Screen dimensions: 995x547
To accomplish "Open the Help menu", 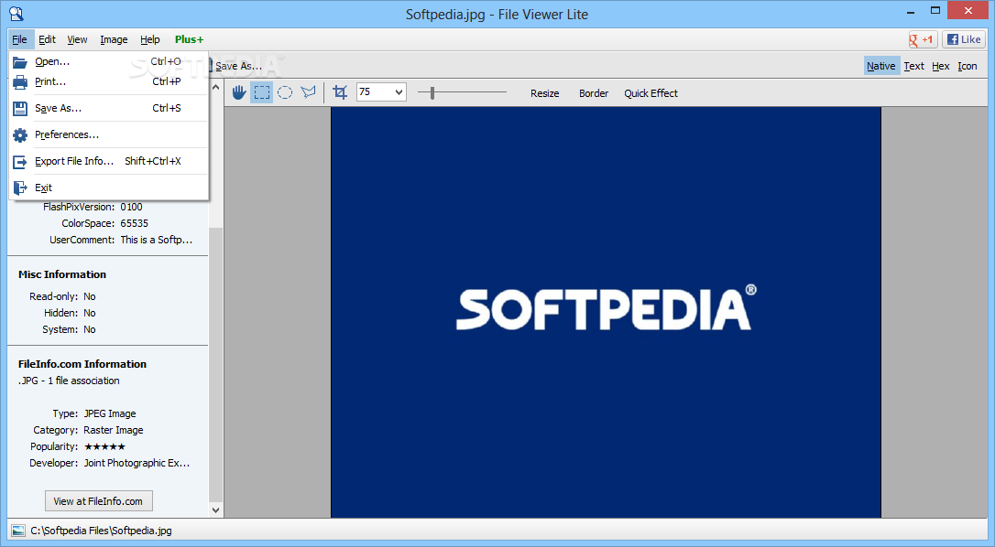I will pyautogui.click(x=150, y=39).
